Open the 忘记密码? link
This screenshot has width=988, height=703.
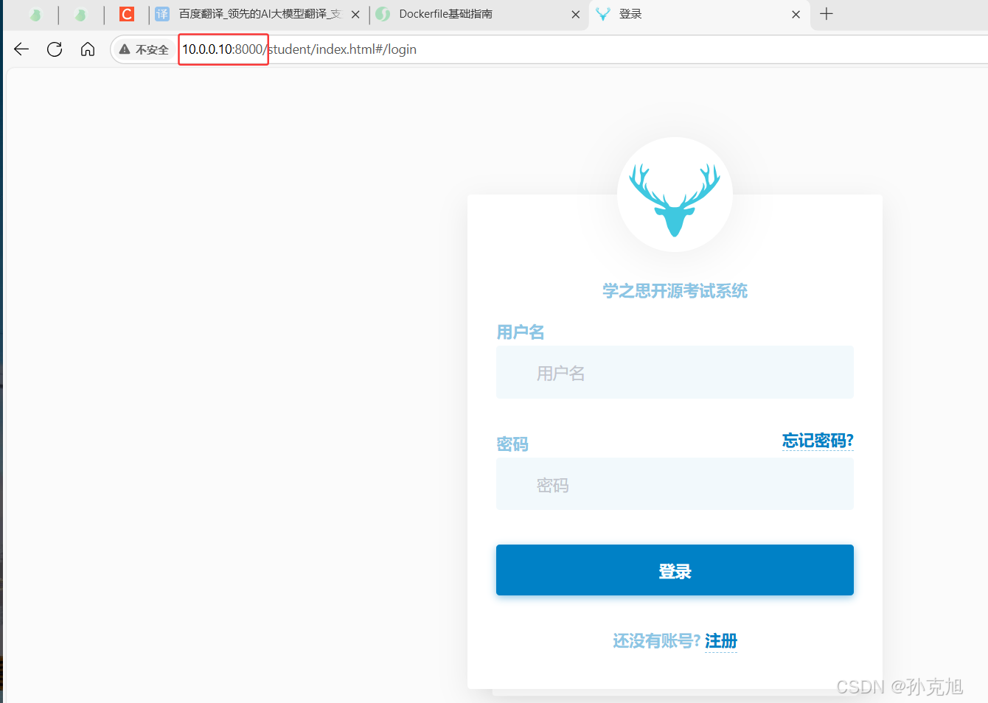click(818, 441)
